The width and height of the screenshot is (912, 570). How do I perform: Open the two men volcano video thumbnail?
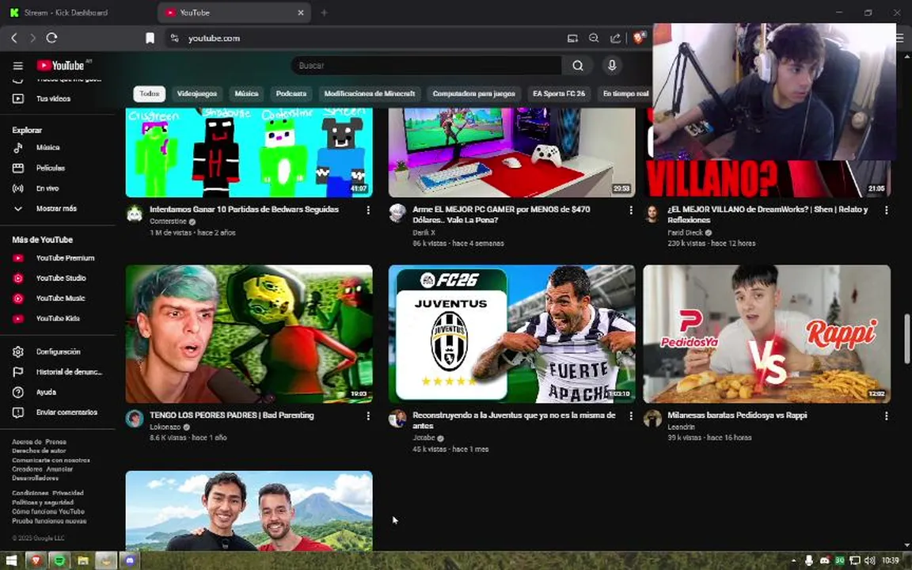pyautogui.click(x=249, y=511)
